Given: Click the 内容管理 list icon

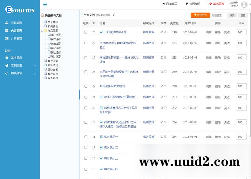Looking at the screenshot, I should click(x=7, y=30).
